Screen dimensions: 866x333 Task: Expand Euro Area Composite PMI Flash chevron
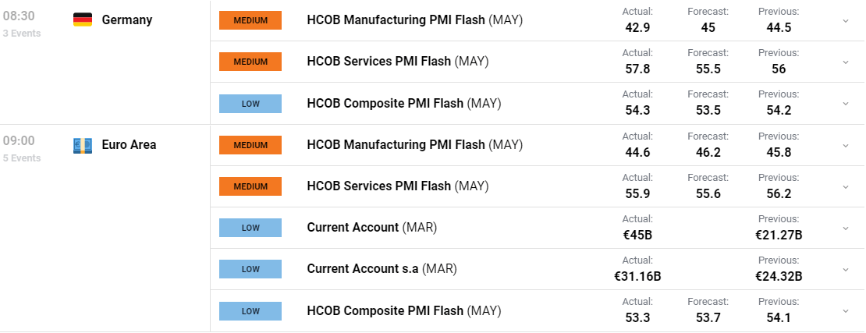pyautogui.click(x=845, y=311)
